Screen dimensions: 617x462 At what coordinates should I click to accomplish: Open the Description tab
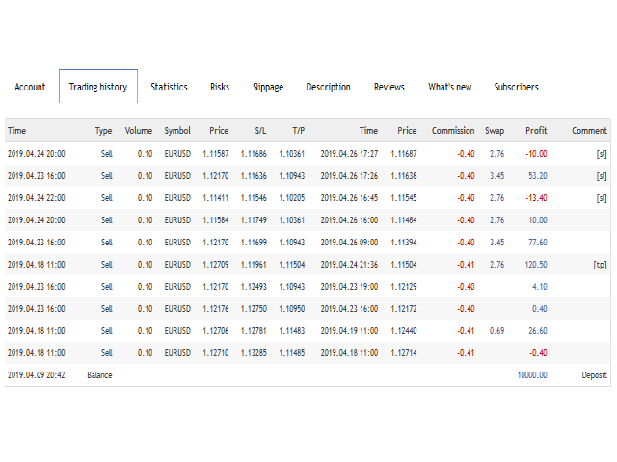point(328,87)
